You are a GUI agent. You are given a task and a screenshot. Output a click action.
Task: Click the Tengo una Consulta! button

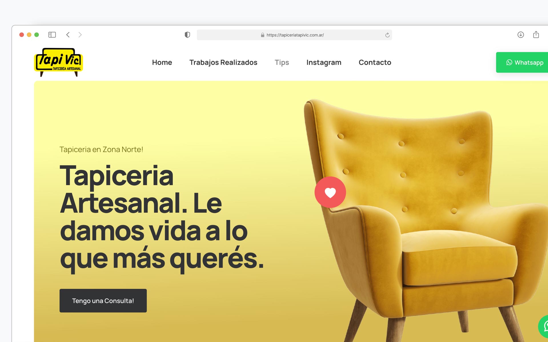click(x=103, y=301)
